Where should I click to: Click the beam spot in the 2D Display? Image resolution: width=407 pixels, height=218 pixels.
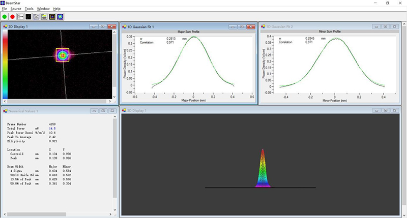click(63, 54)
